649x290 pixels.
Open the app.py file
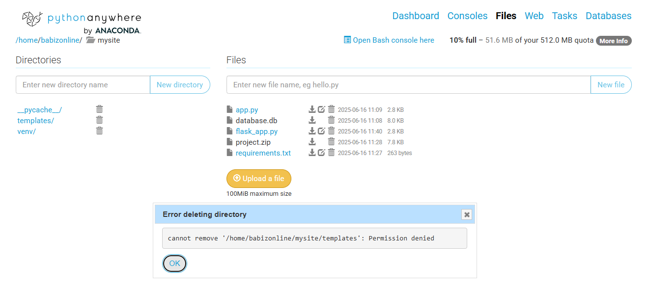tap(247, 110)
